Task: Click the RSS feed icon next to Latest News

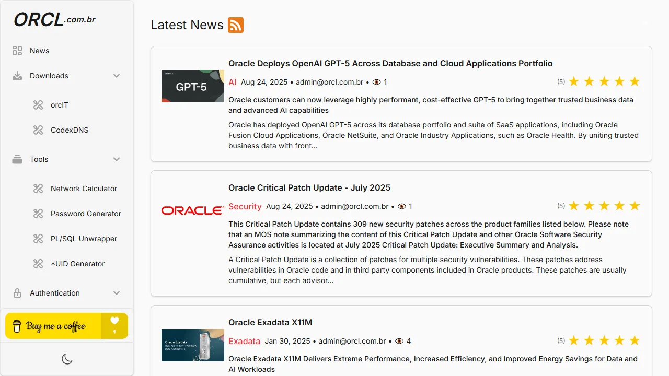Action: 235,25
